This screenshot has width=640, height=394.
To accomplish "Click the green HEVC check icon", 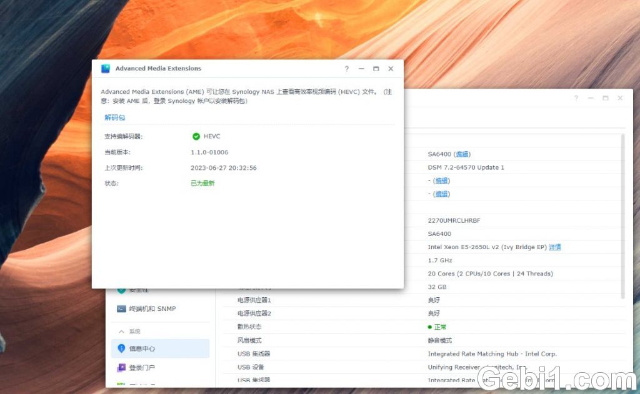I will coord(196,136).
